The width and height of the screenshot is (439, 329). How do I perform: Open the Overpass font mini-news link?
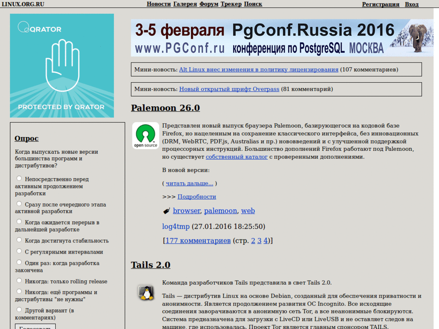click(x=229, y=89)
